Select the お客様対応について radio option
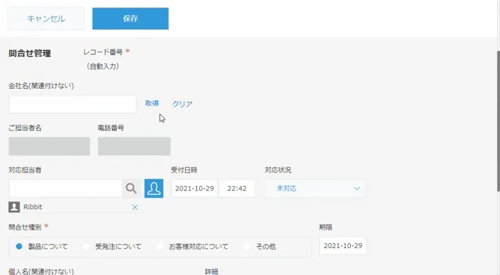The image size is (500, 275). [x=160, y=246]
